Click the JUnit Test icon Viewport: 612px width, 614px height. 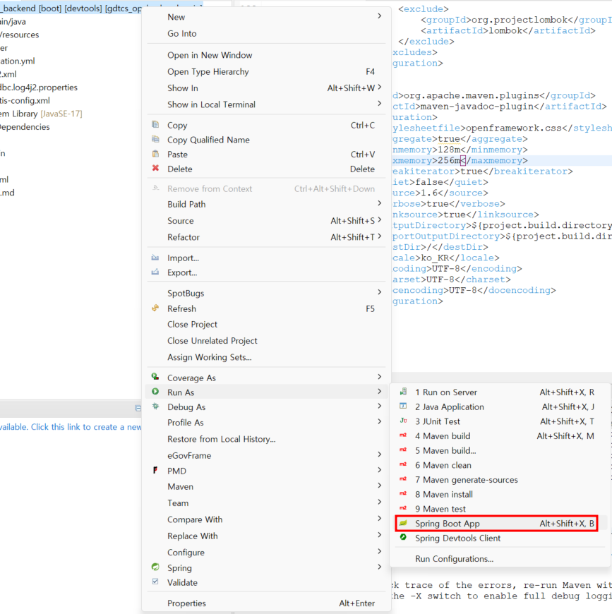pyautogui.click(x=403, y=421)
